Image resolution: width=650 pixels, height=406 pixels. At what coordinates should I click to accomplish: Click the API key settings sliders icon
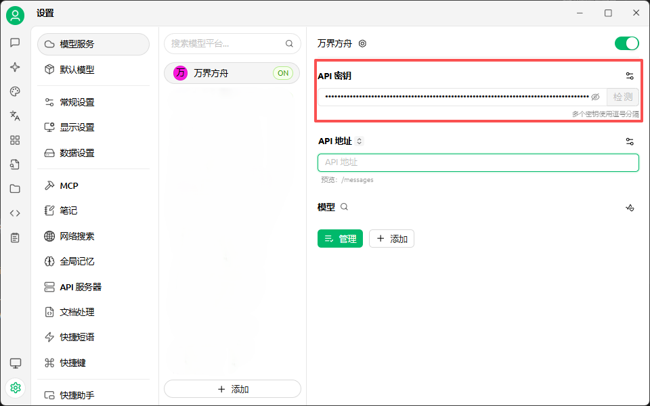[x=630, y=76]
